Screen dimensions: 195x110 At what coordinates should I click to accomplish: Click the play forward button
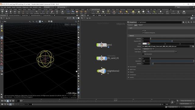tap(10, 101)
